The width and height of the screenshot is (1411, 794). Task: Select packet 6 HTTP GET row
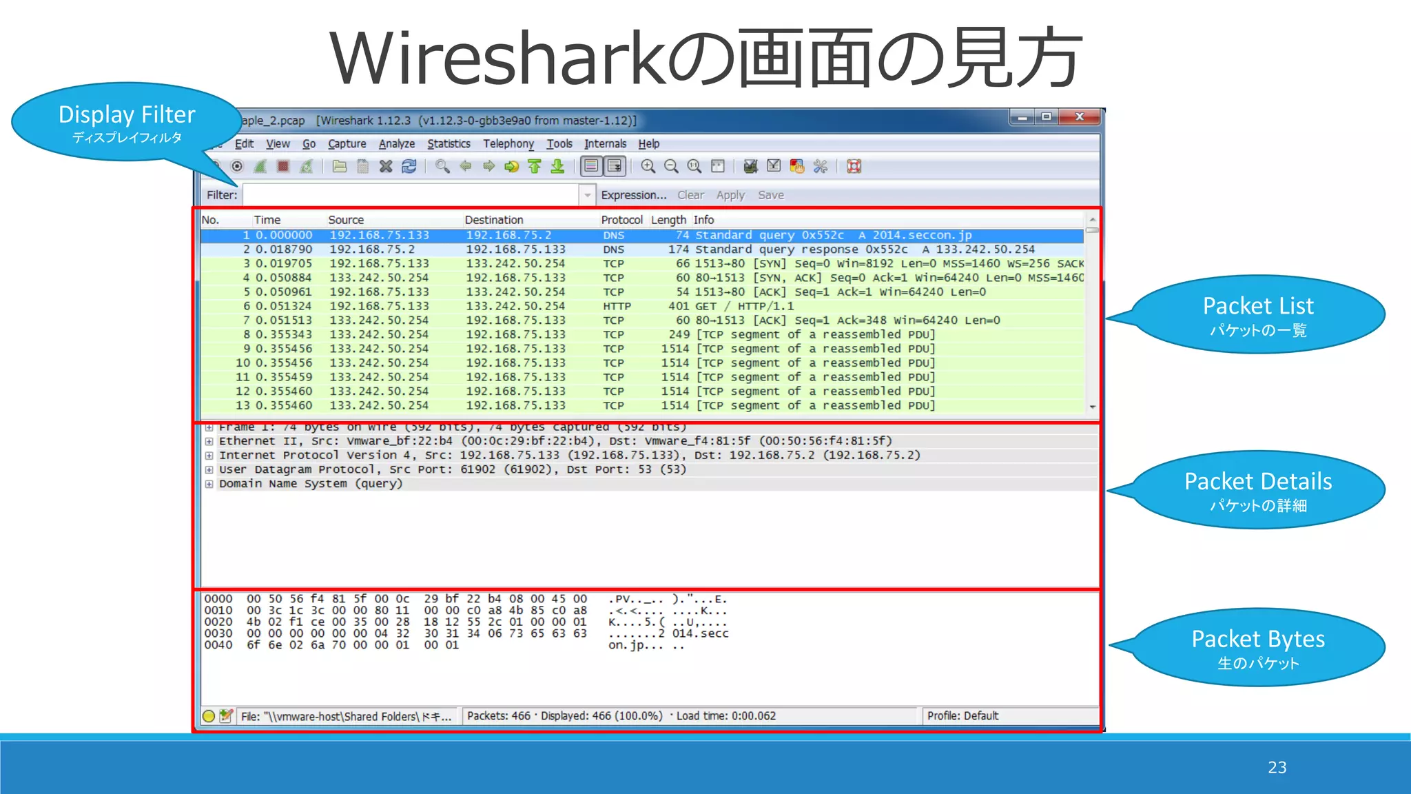pyautogui.click(x=642, y=306)
